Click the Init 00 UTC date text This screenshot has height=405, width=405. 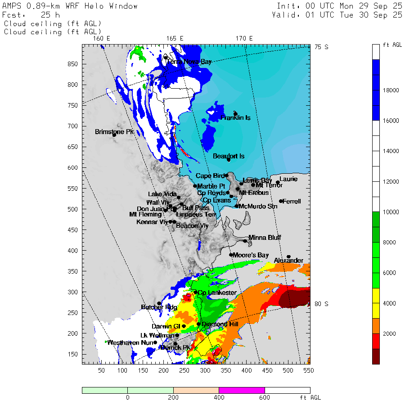[x=339, y=6]
